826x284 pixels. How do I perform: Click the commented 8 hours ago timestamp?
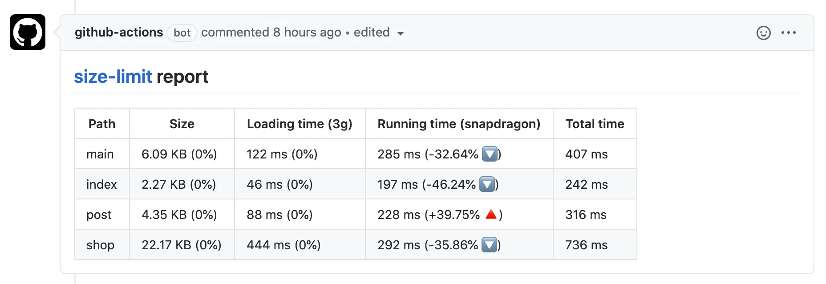click(271, 32)
